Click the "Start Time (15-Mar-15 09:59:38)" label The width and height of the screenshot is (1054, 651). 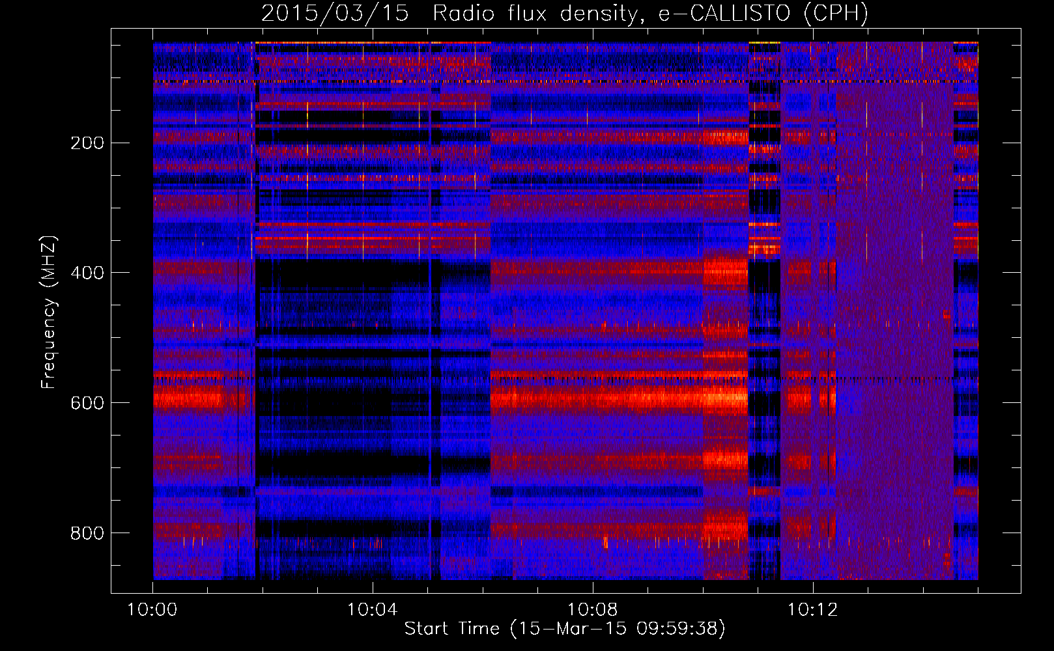565,629
